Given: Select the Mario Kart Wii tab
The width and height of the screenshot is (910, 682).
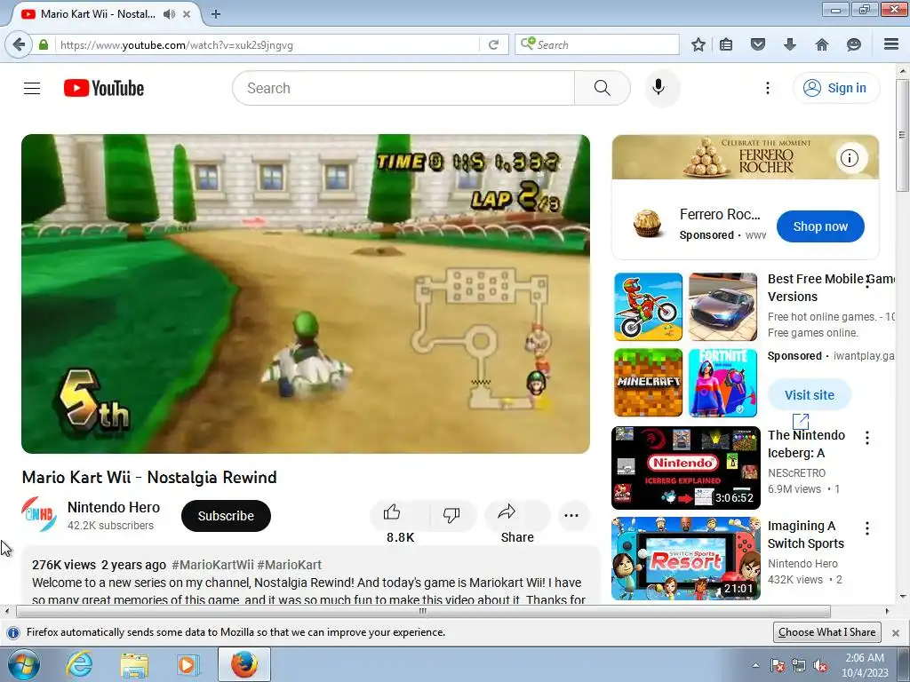Looking at the screenshot, I should tap(98, 14).
